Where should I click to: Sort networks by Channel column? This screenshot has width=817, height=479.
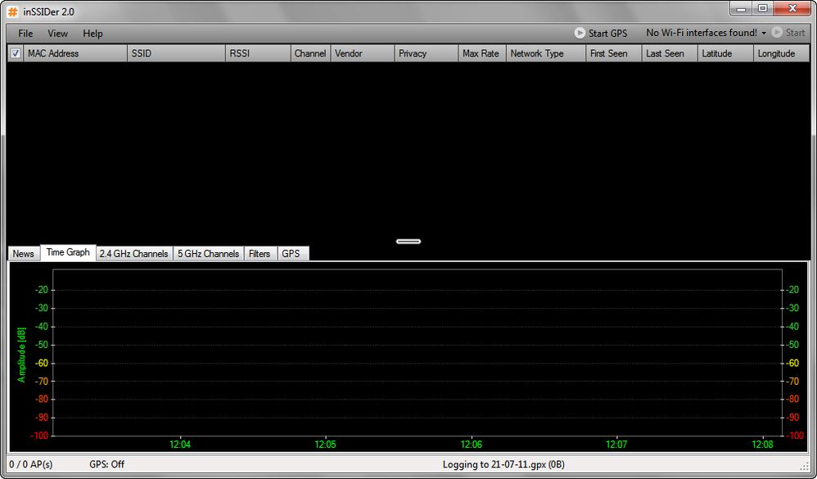pos(309,53)
